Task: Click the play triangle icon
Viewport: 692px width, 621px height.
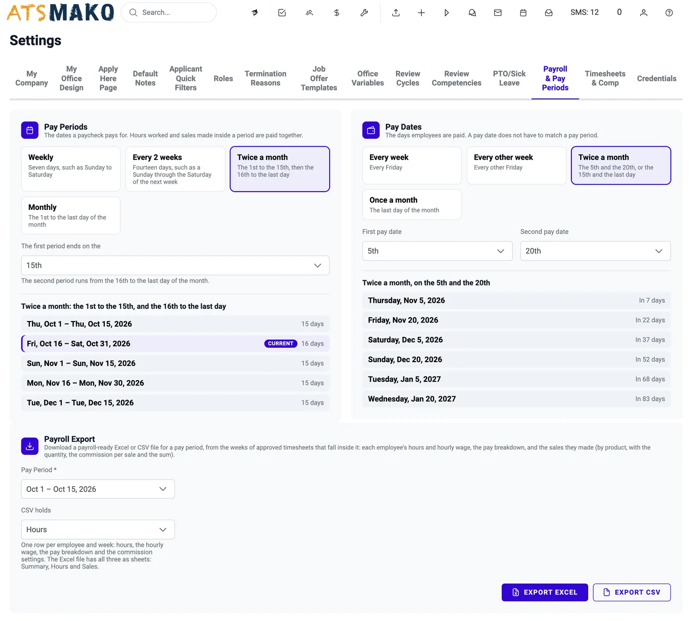Action: [x=446, y=13]
